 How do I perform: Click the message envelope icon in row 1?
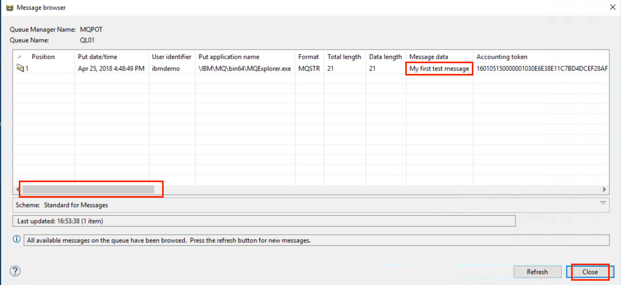pos(20,69)
